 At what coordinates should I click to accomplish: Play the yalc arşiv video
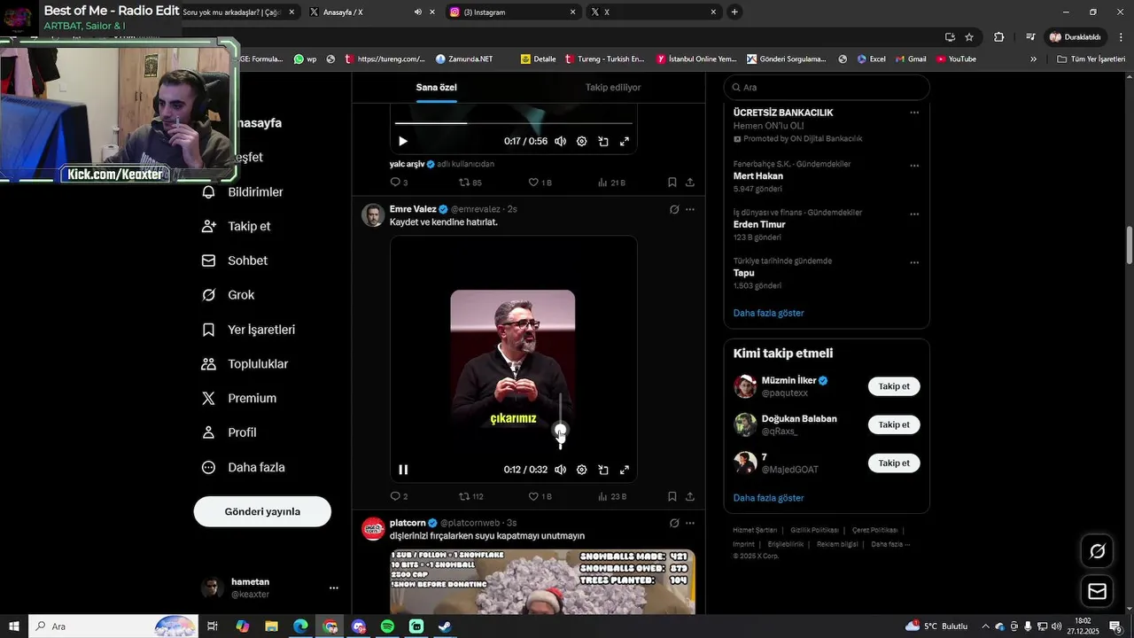tap(403, 141)
